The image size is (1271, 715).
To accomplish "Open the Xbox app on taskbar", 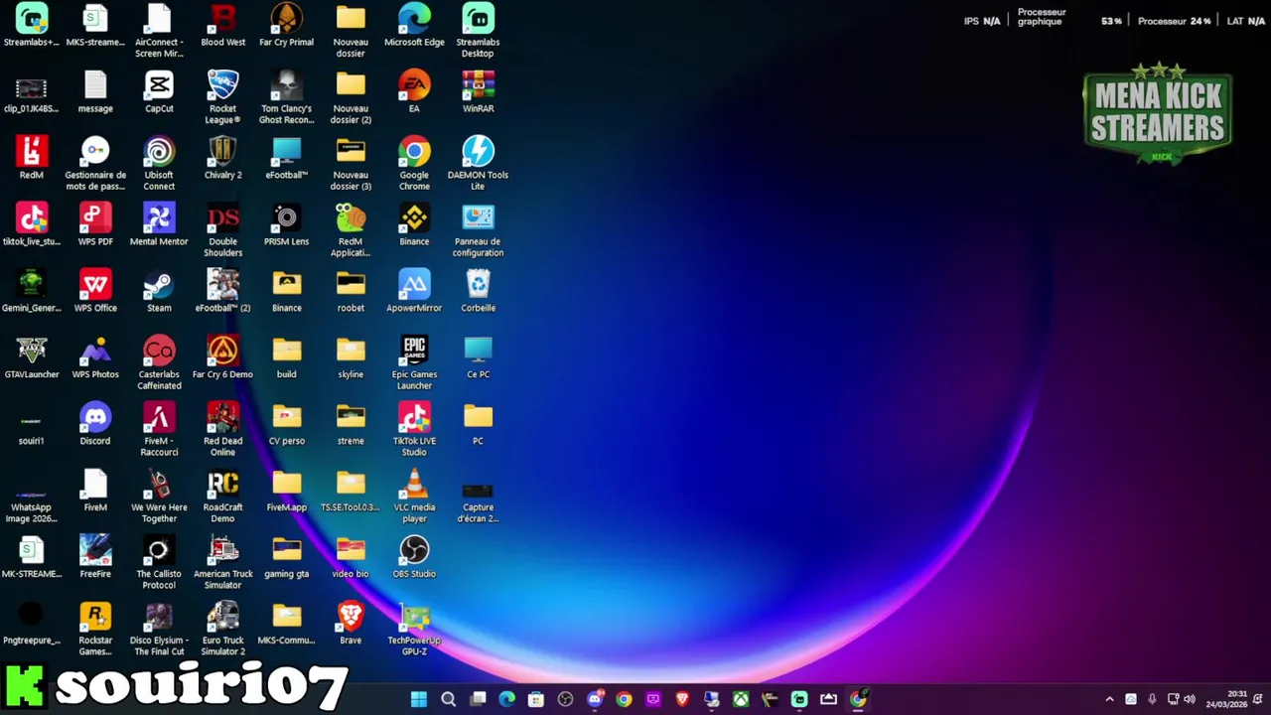I will click(x=741, y=699).
